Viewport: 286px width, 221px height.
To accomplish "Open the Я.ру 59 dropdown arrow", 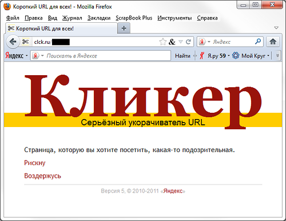I will [229, 56].
